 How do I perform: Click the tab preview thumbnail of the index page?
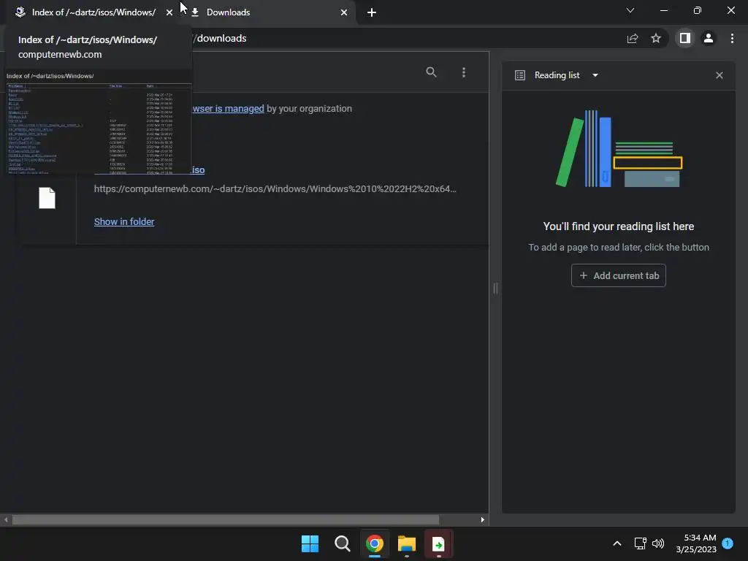click(x=99, y=122)
